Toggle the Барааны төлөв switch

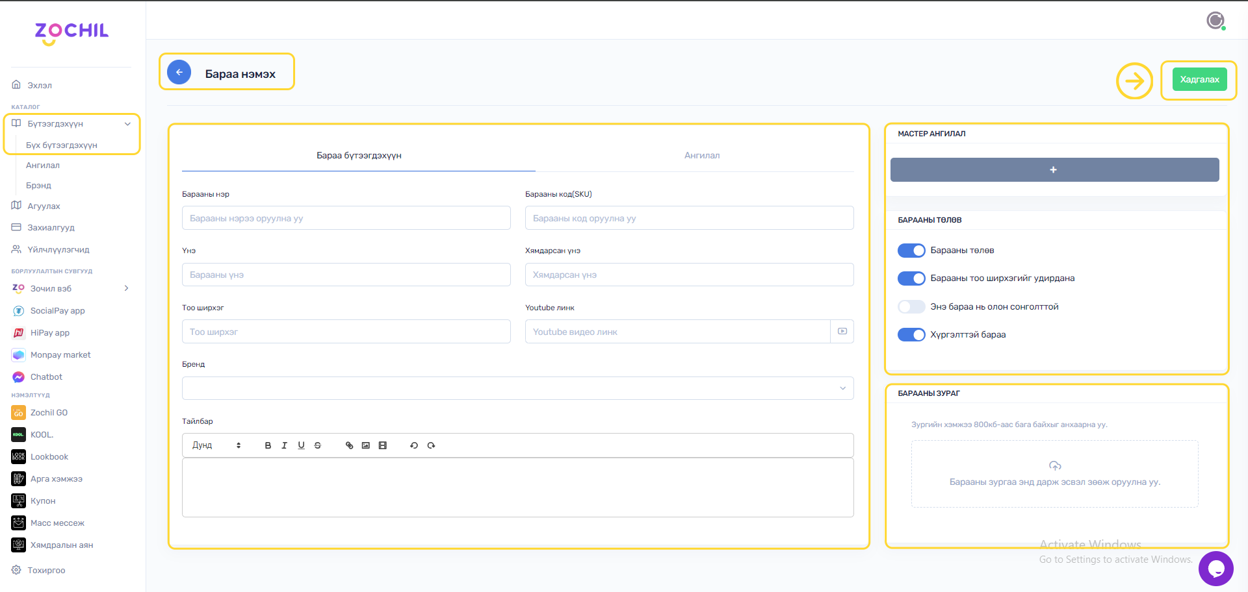911,251
